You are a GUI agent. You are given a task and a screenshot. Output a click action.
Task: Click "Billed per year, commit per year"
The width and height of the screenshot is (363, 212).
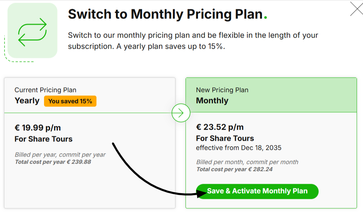click(x=60, y=155)
